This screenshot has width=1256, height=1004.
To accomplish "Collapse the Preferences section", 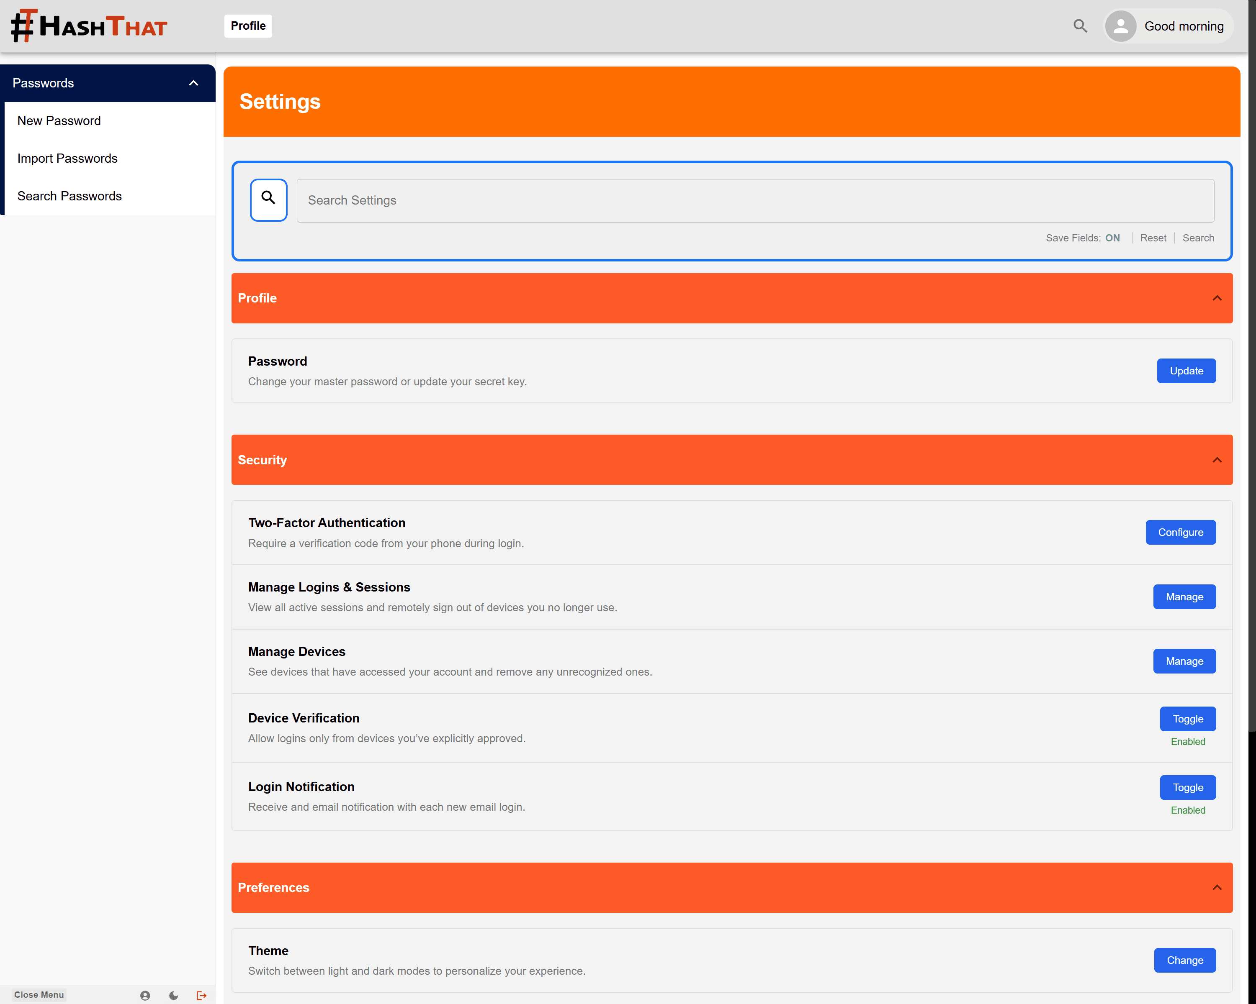I will 1216,888.
